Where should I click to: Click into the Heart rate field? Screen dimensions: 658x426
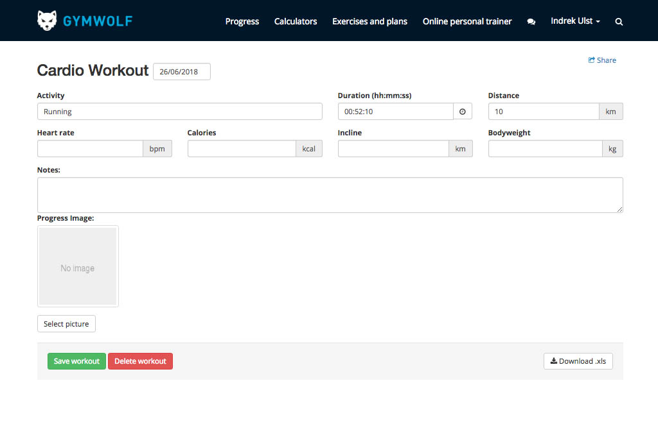click(90, 149)
